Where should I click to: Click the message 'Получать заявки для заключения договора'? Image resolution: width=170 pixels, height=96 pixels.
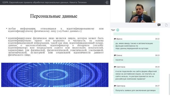click(x=137, y=90)
